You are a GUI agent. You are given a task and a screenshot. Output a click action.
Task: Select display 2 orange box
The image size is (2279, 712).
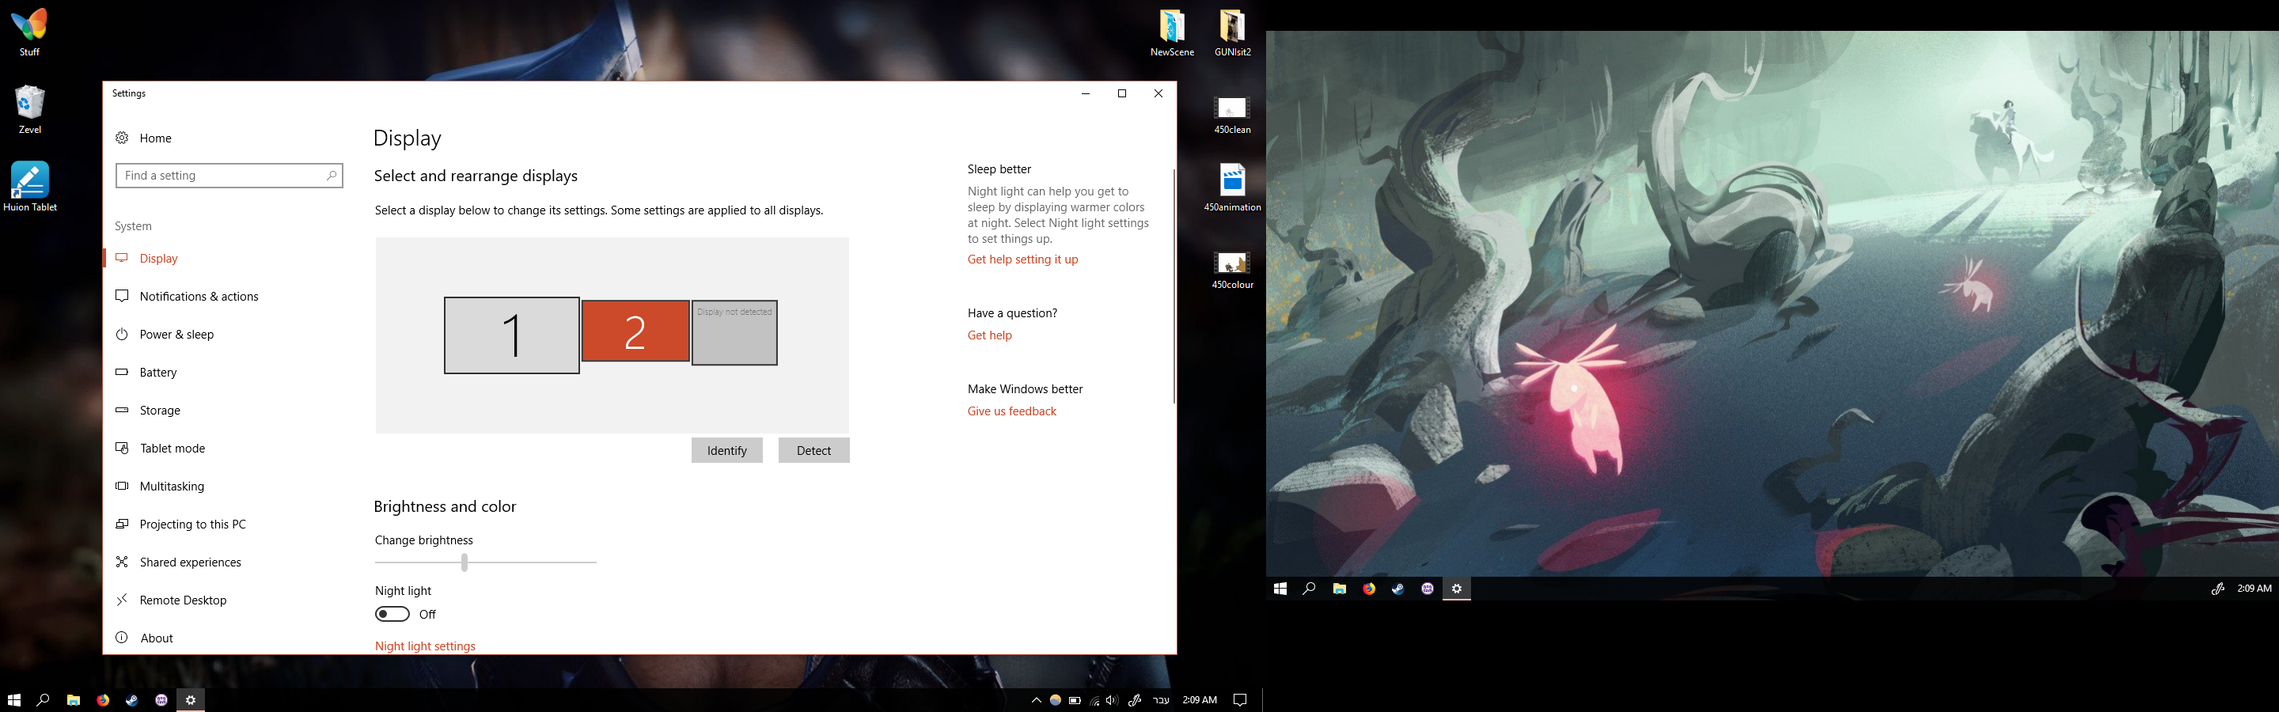(635, 331)
